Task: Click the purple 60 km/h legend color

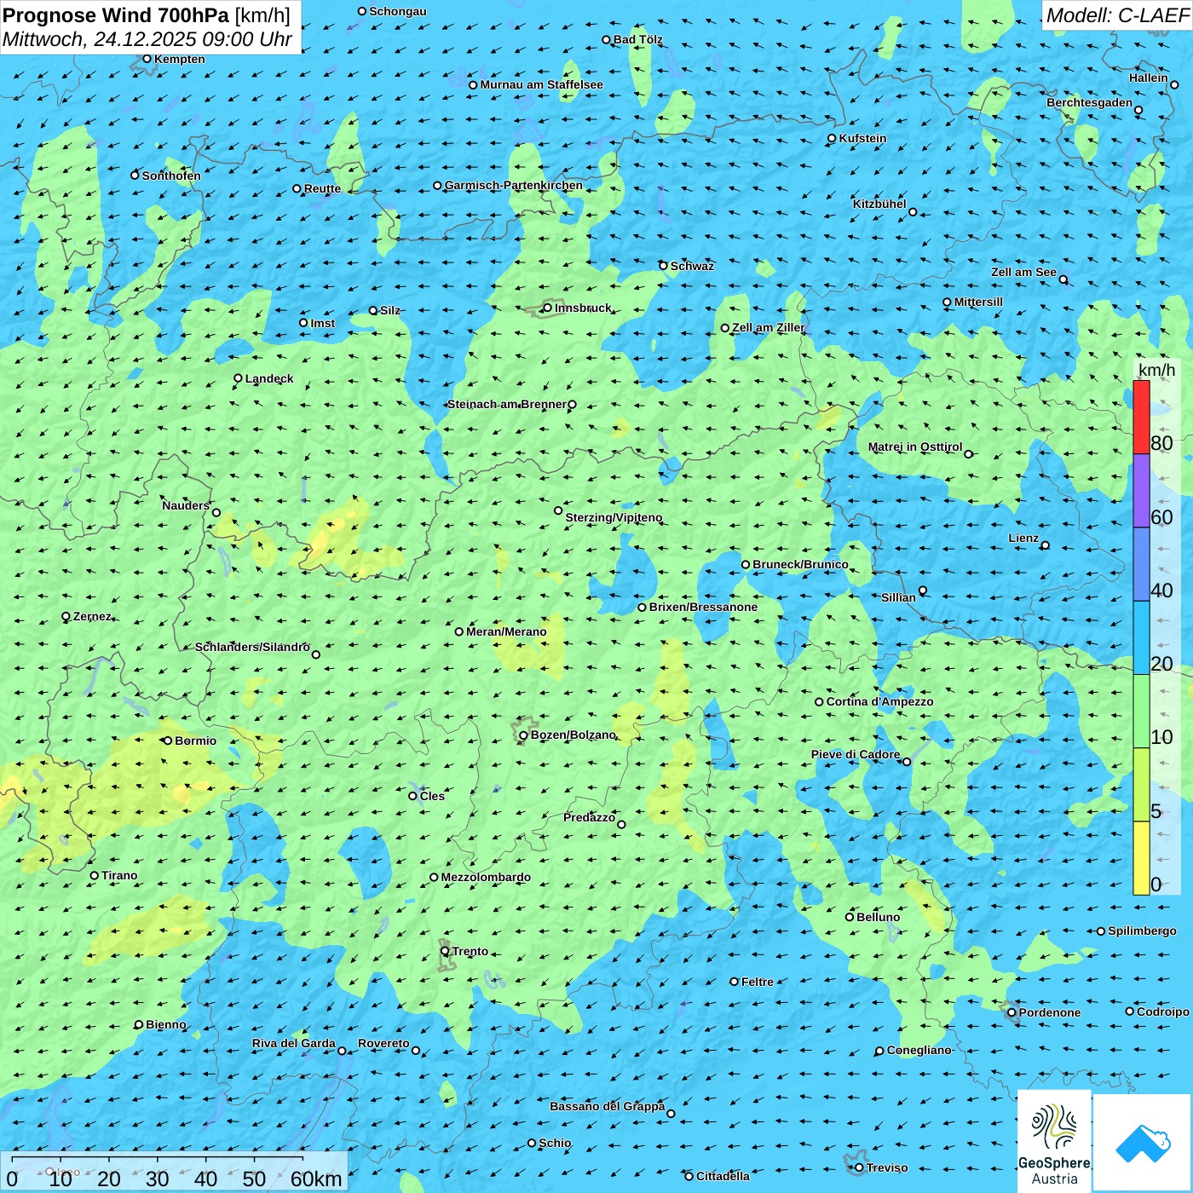Action: pos(1141,491)
